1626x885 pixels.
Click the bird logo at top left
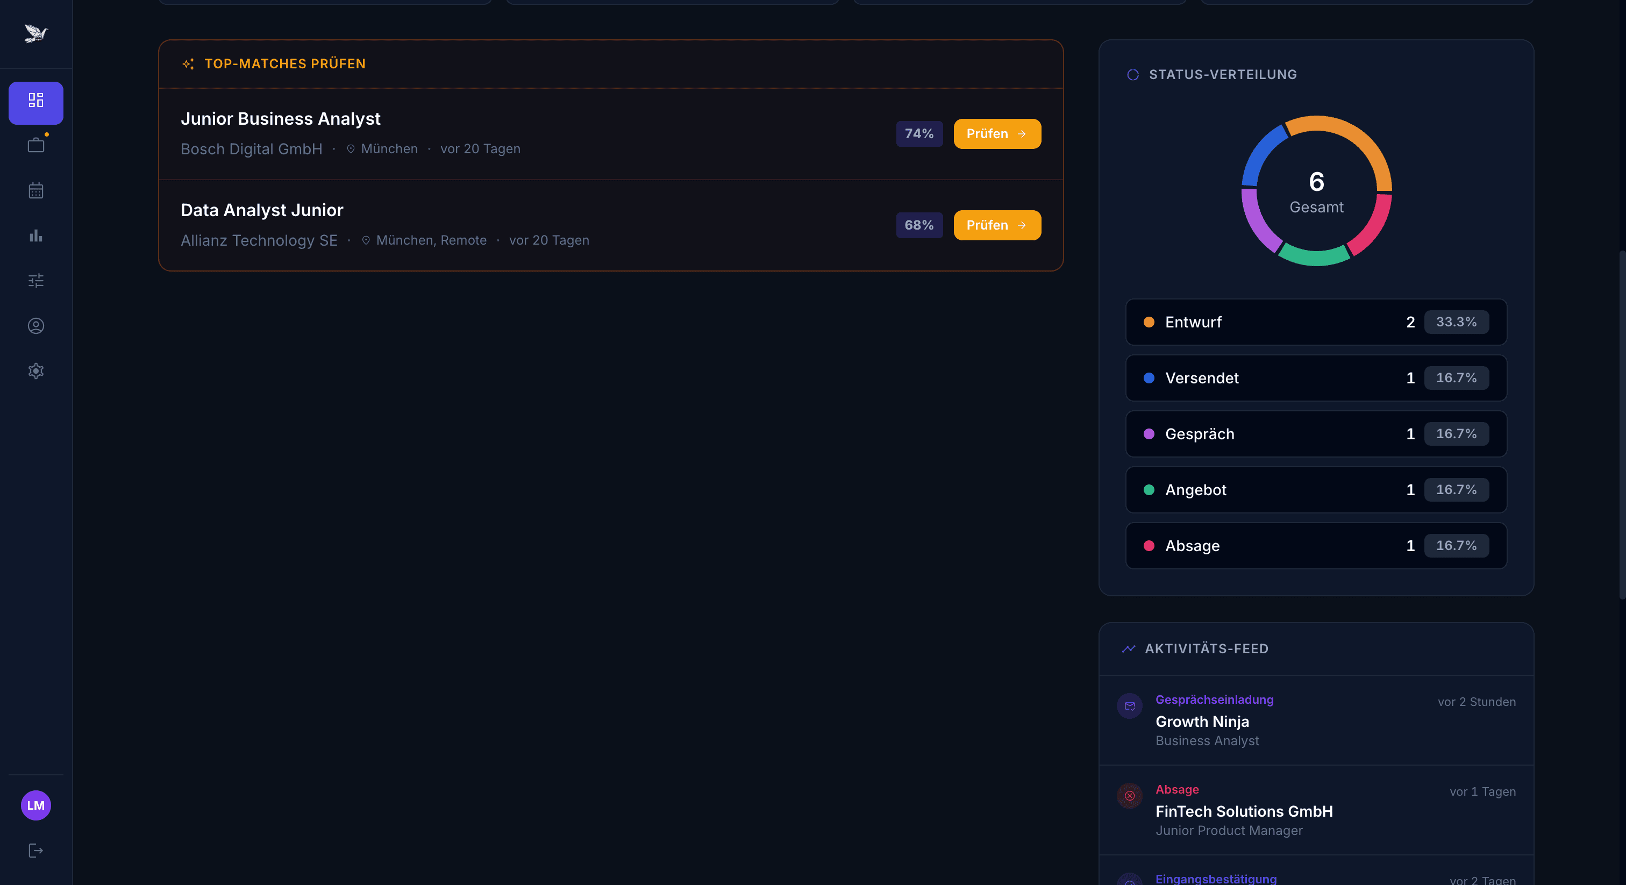pos(36,33)
